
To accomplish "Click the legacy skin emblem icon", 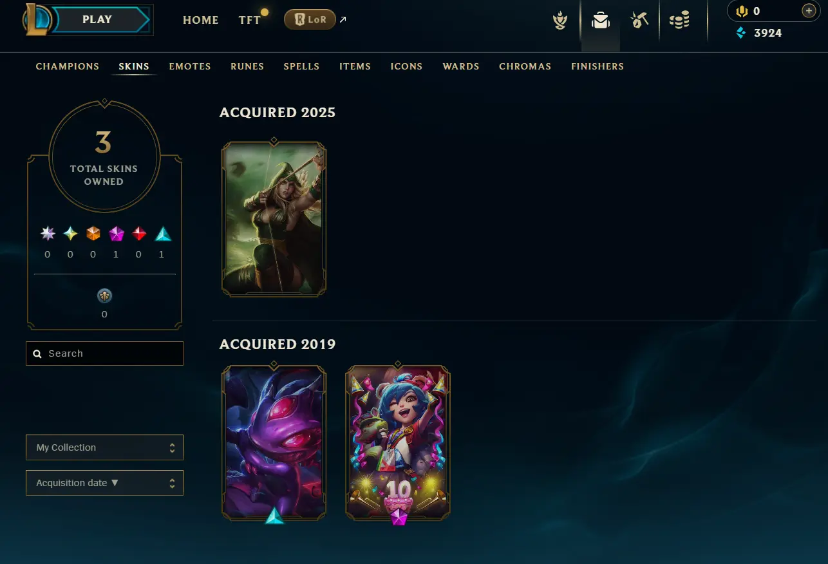I will (x=104, y=296).
